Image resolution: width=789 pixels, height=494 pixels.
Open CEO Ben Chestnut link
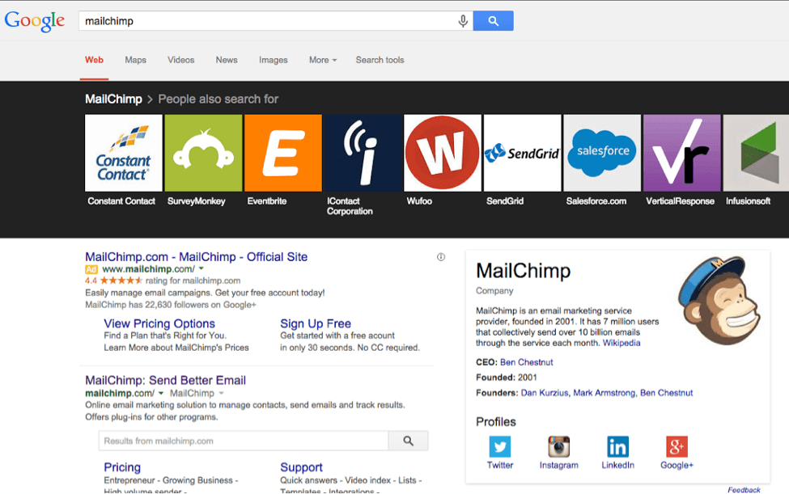pyautogui.click(x=526, y=362)
